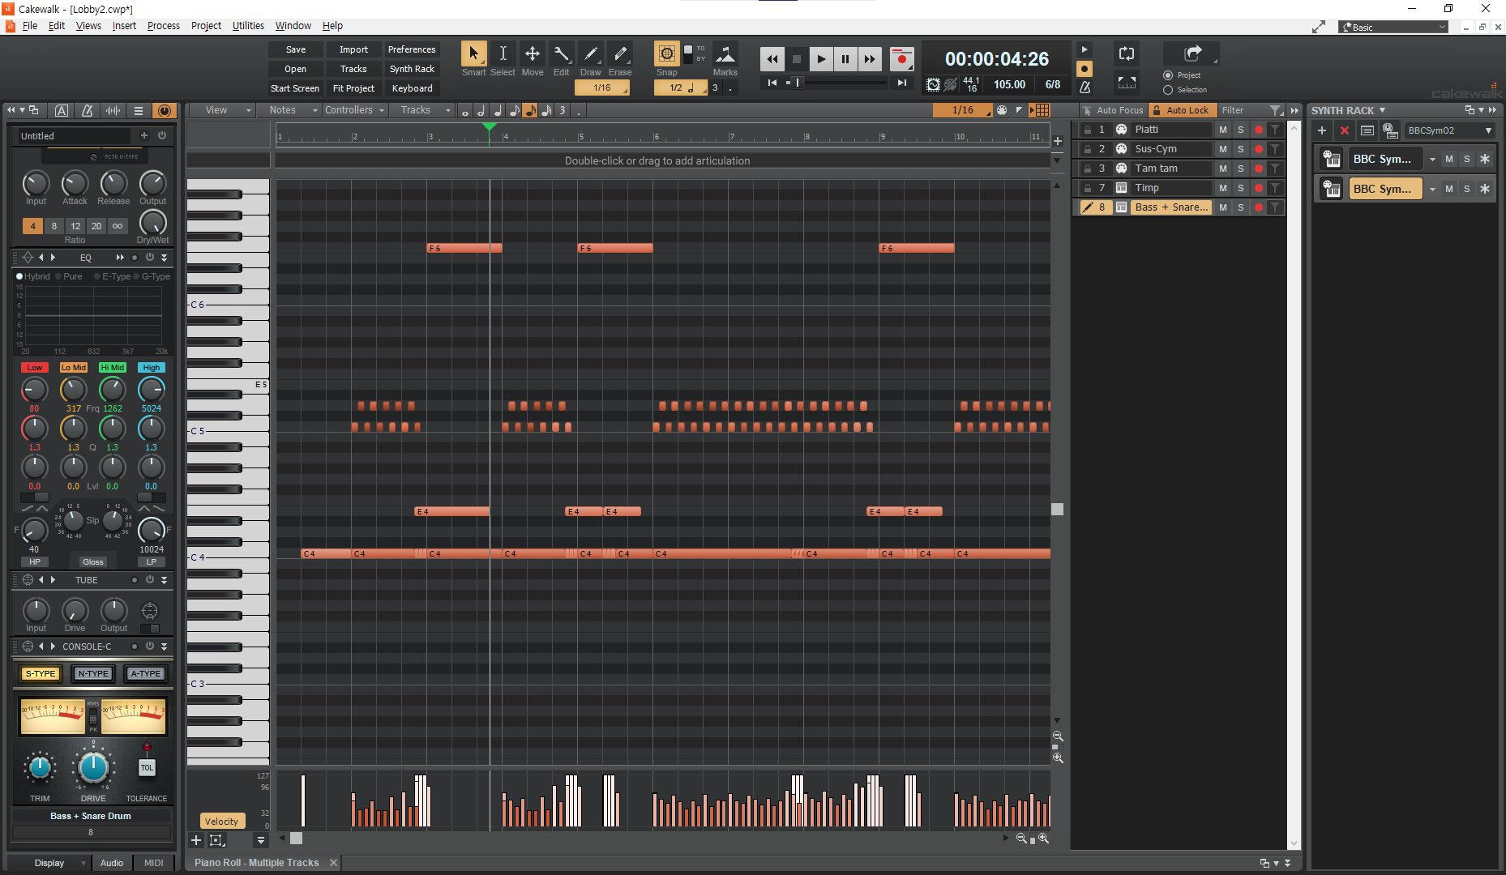Open the Process menu
The width and height of the screenshot is (1506, 875).
click(x=164, y=26)
